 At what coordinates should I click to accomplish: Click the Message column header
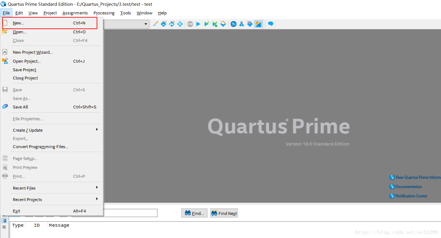59,225
